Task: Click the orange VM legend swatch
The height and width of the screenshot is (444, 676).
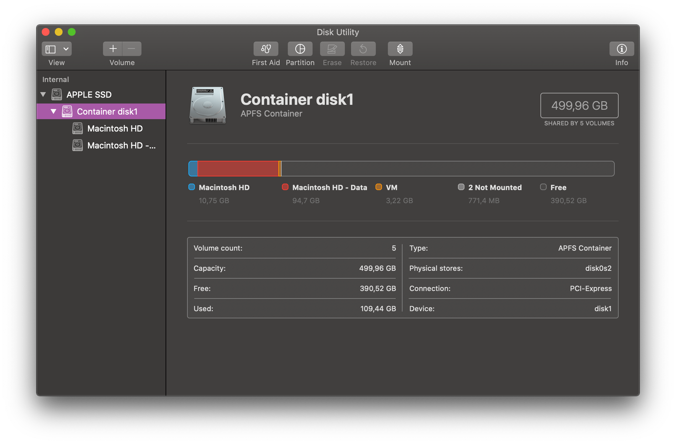Action: click(x=379, y=187)
